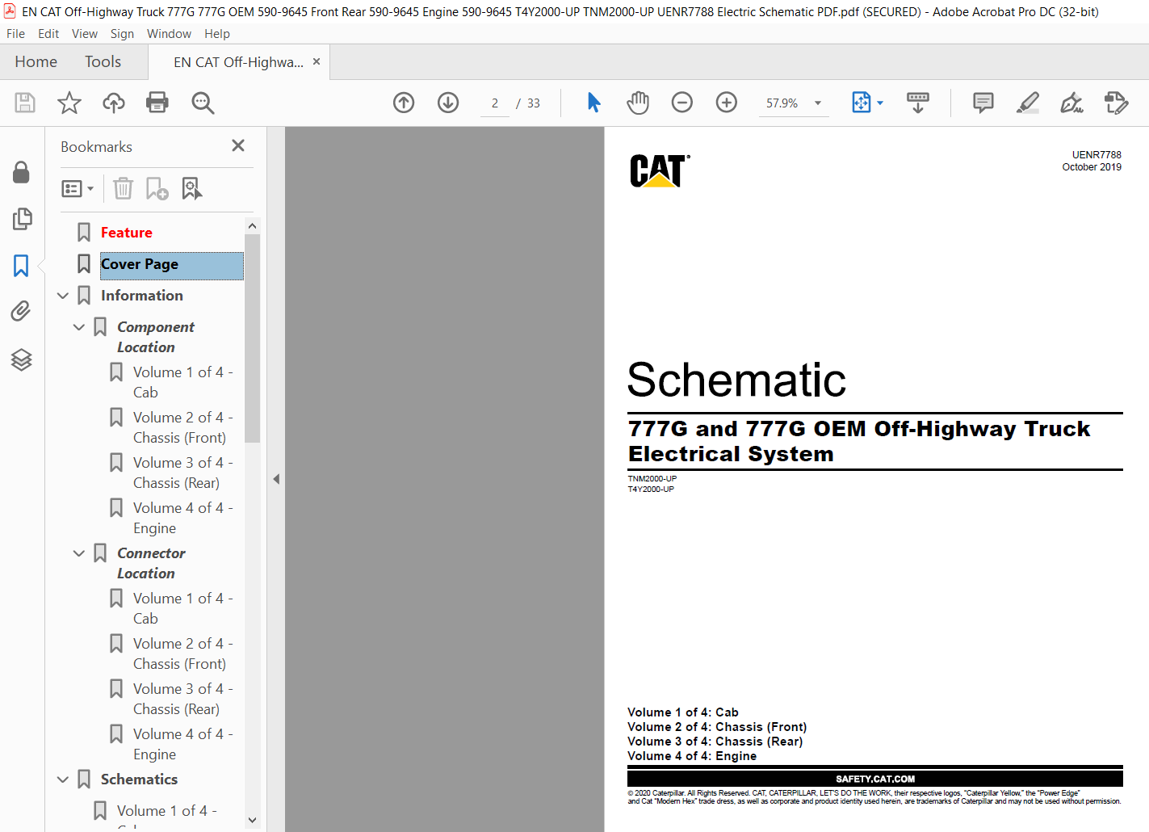Image resolution: width=1149 pixels, height=832 pixels.
Task: Click the Schematics bookmark label
Action: click(139, 779)
